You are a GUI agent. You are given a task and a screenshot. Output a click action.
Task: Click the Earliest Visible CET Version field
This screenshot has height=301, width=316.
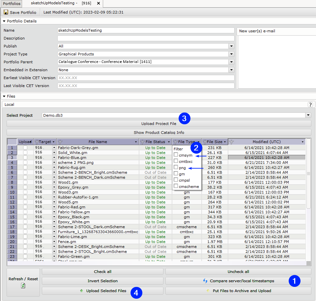146,78
